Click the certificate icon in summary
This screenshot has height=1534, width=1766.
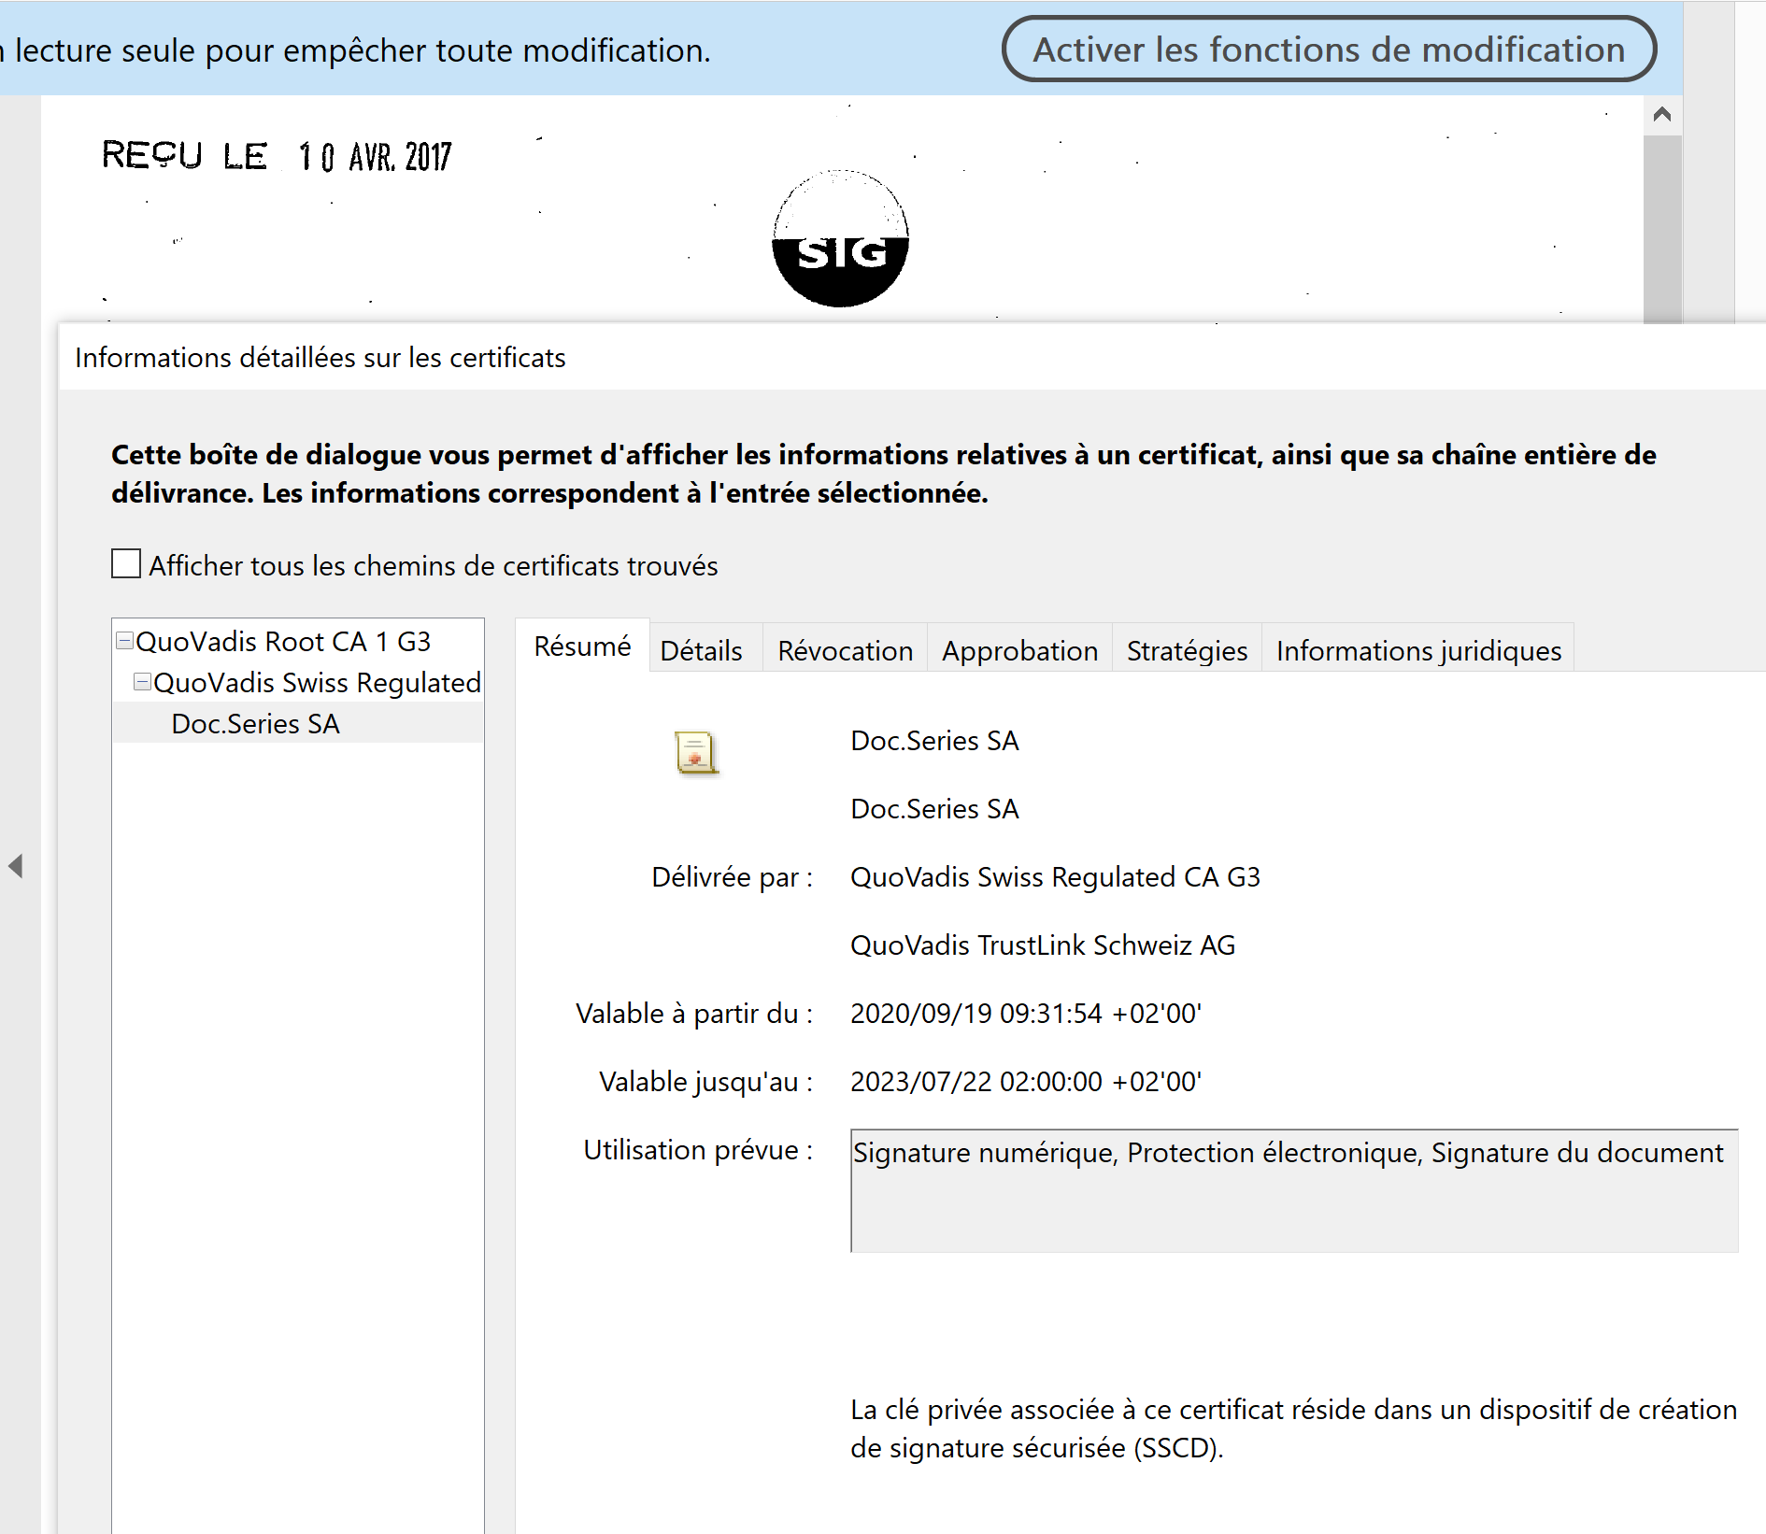[x=695, y=753]
